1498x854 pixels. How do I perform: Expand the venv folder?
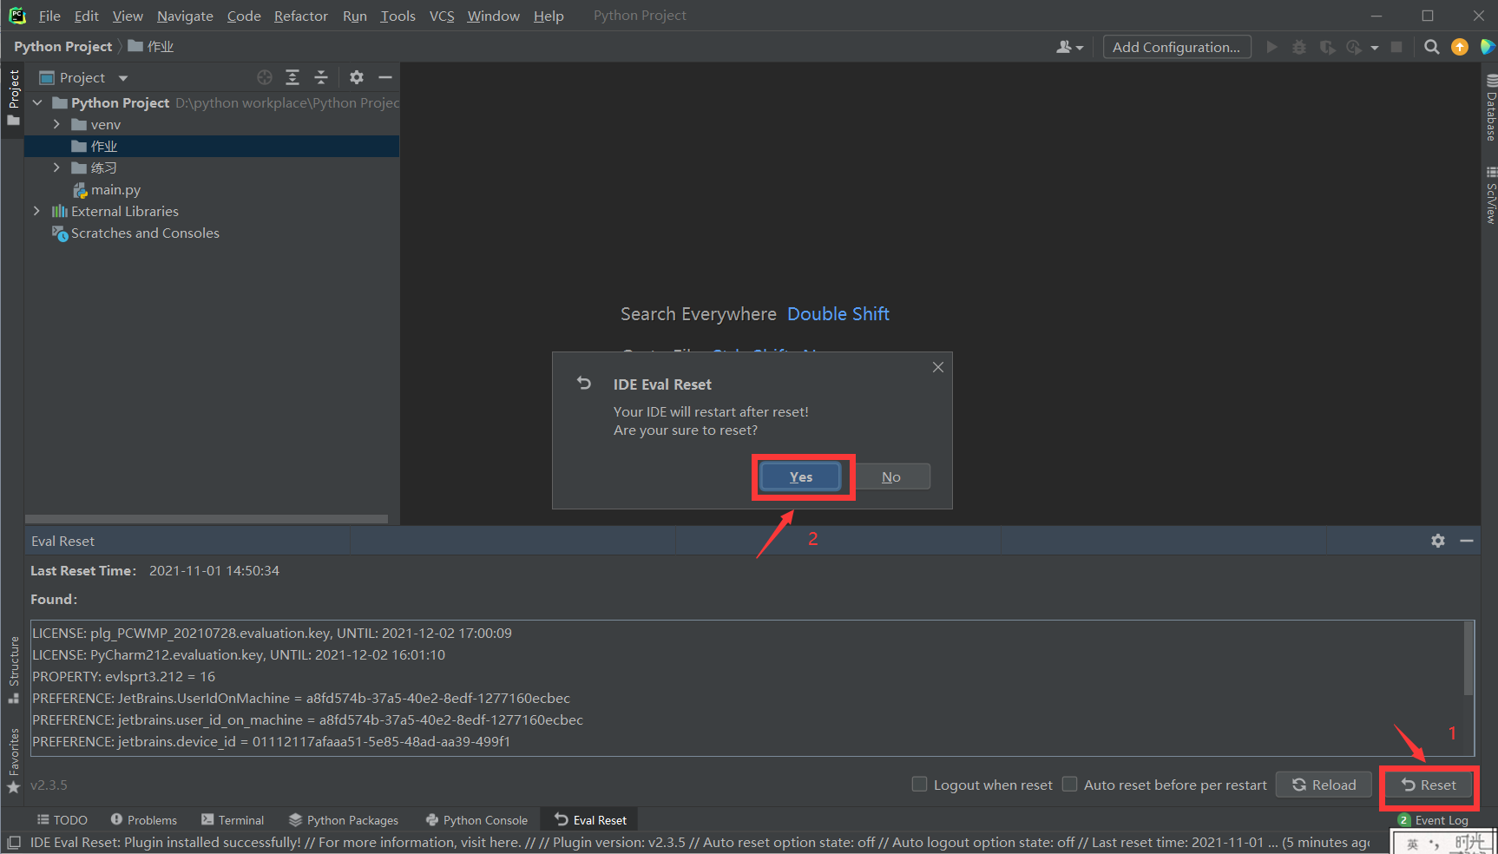point(56,124)
